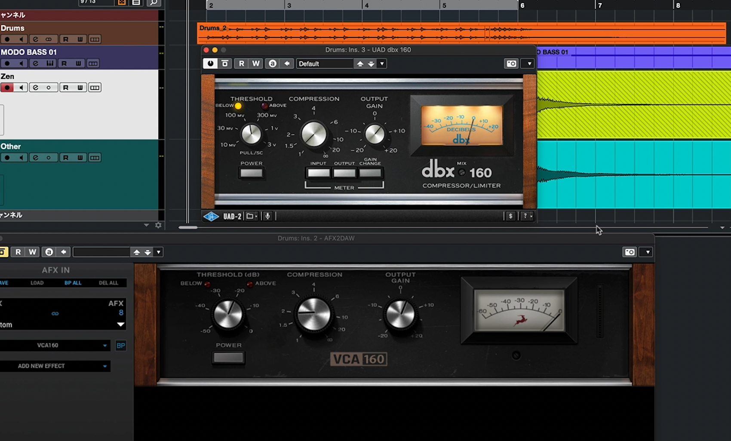Open VCA160 effect dropdown in AFX panel
This screenshot has width=731, height=441.
pyautogui.click(x=55, y=345)
